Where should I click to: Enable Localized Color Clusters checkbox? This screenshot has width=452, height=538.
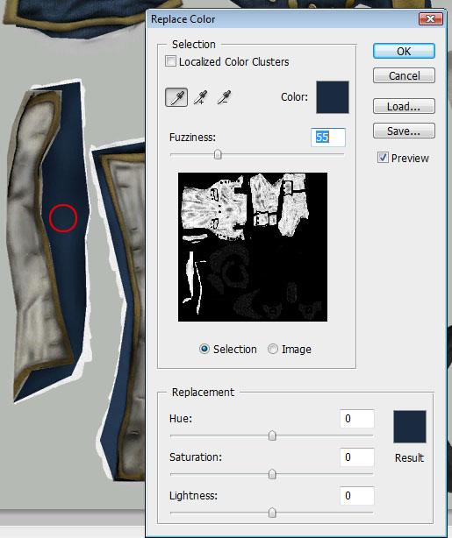click(170, 61)
